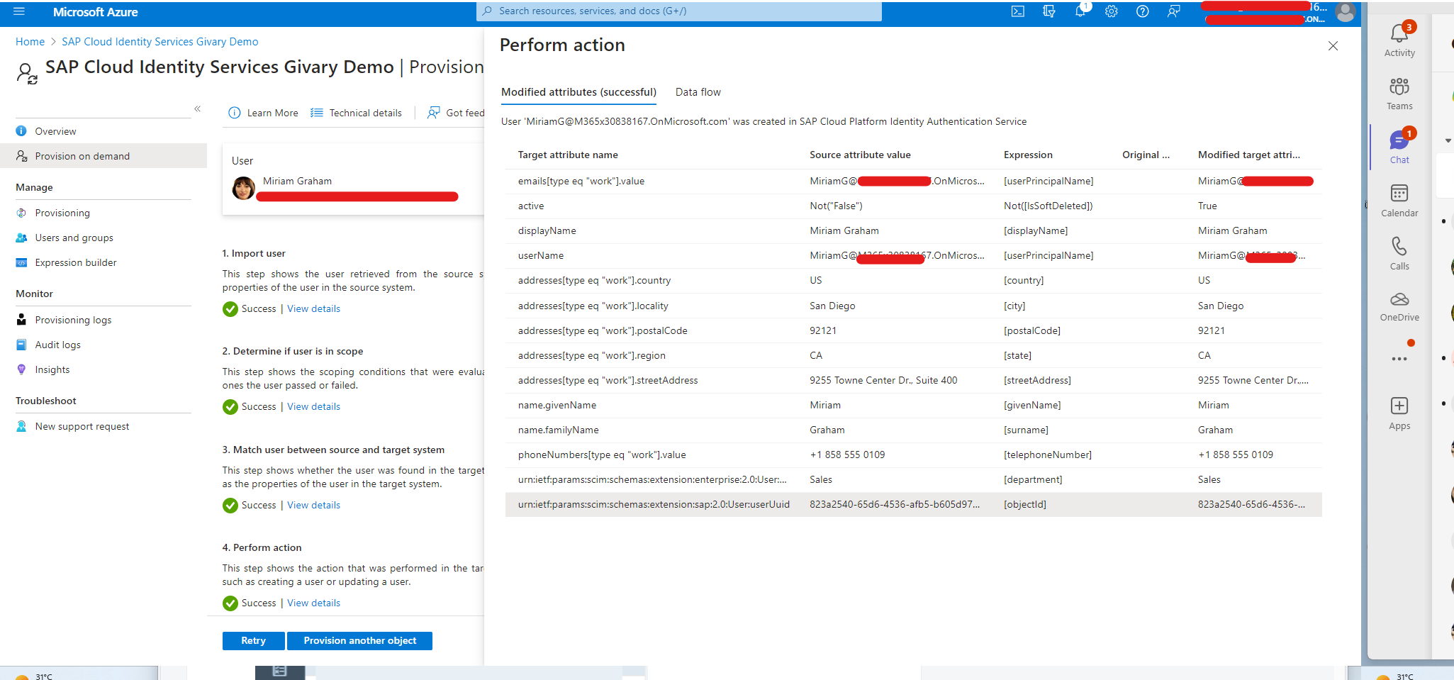Click the Retry button
Image resolution: width=1454 pixels, height=680 pixels.
[x=253, y=640]
